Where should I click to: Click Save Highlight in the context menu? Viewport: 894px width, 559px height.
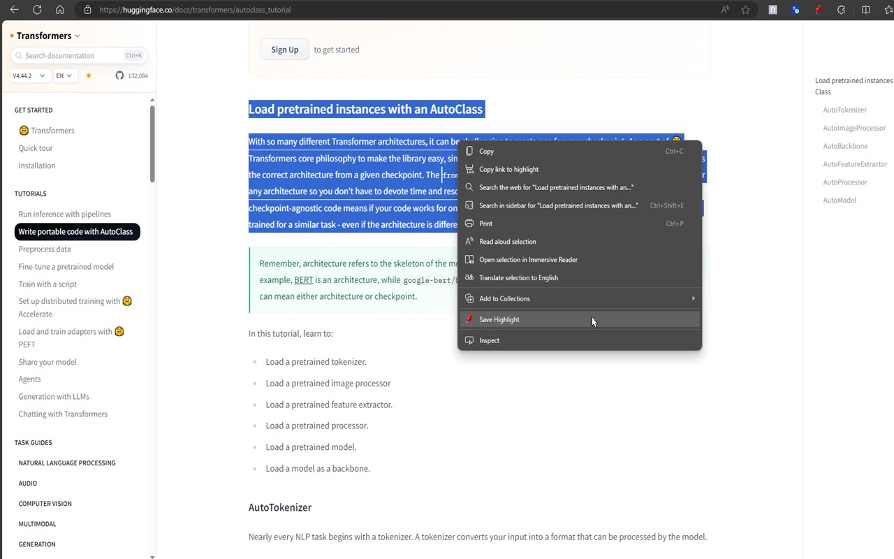coord(580,319)
